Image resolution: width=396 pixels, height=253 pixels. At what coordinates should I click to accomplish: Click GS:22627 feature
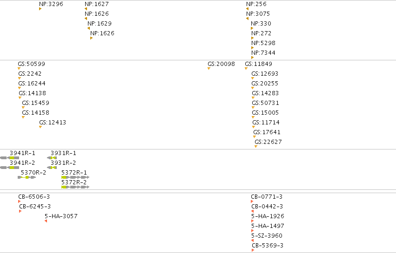pyautogui.click(x=268, y=142)
